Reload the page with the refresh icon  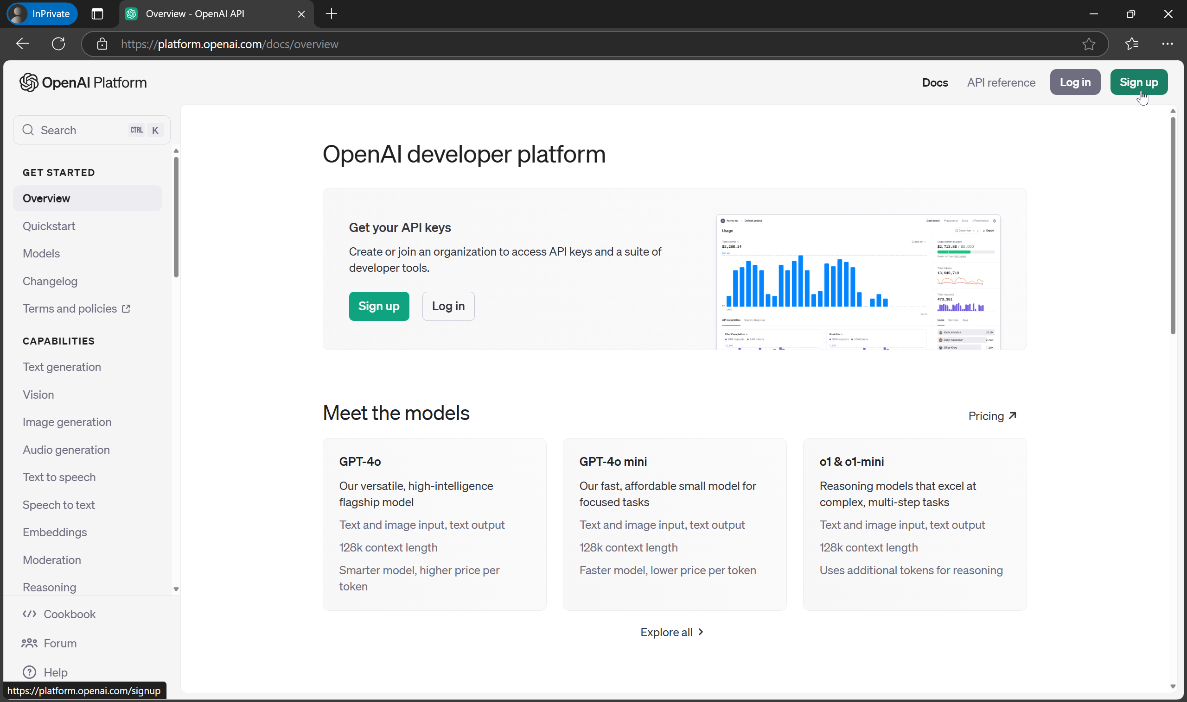[58, 44]
